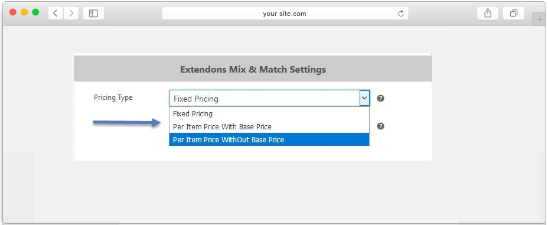Show all tabs overview icon
The image size is (548, 225).
pyautogui.click(x=513, y=13)
